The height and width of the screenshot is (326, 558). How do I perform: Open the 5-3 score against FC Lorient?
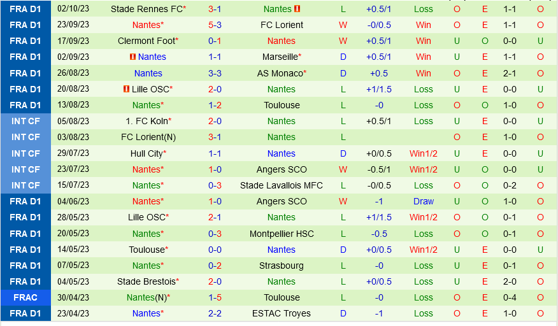[x=215, y=25]
